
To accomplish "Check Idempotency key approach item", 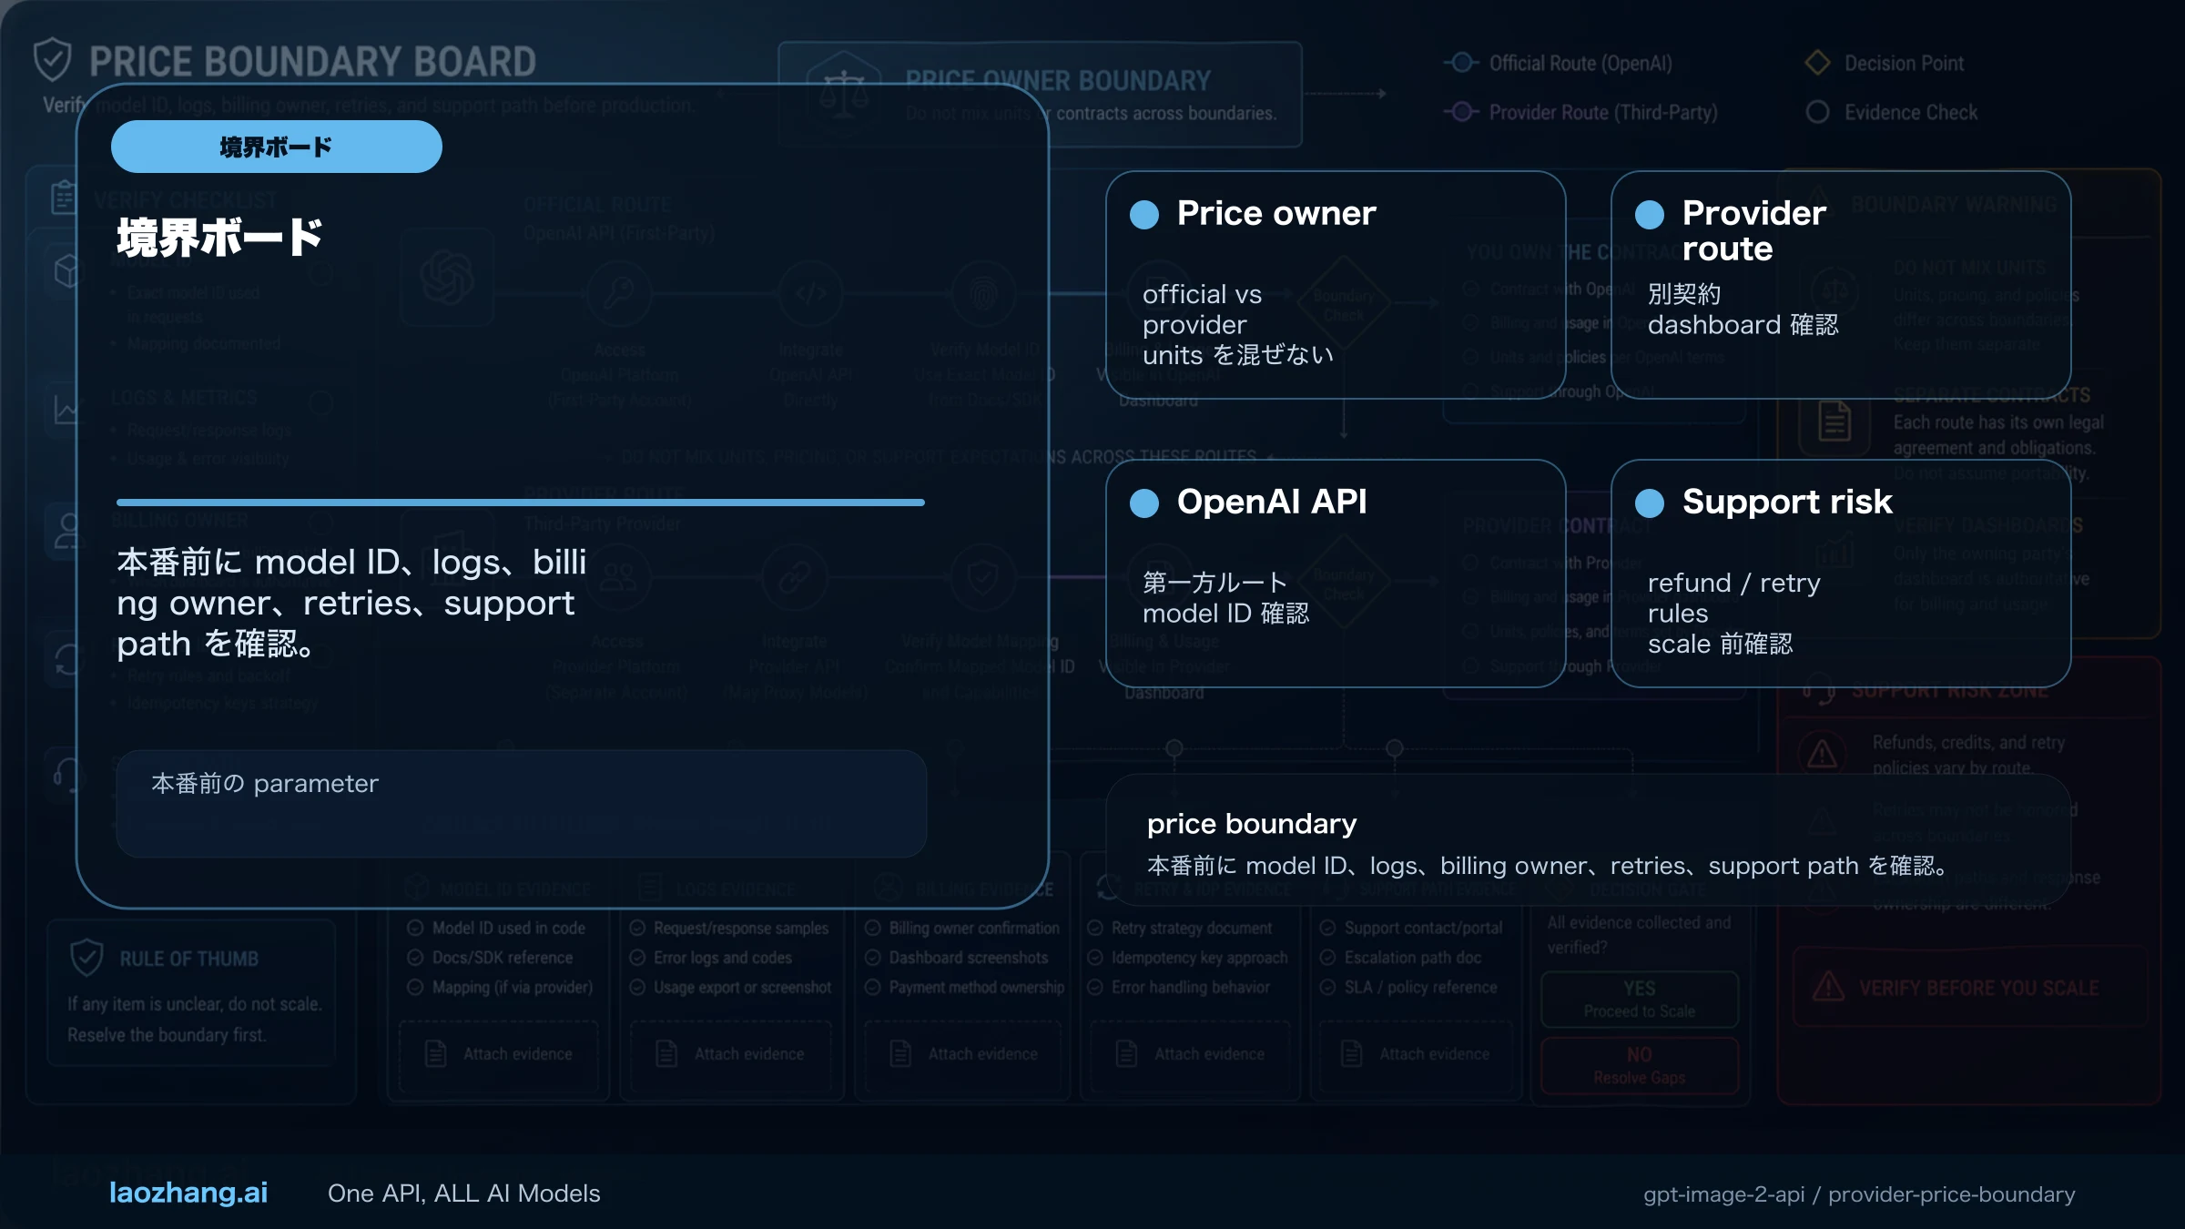I will 1095,958.
